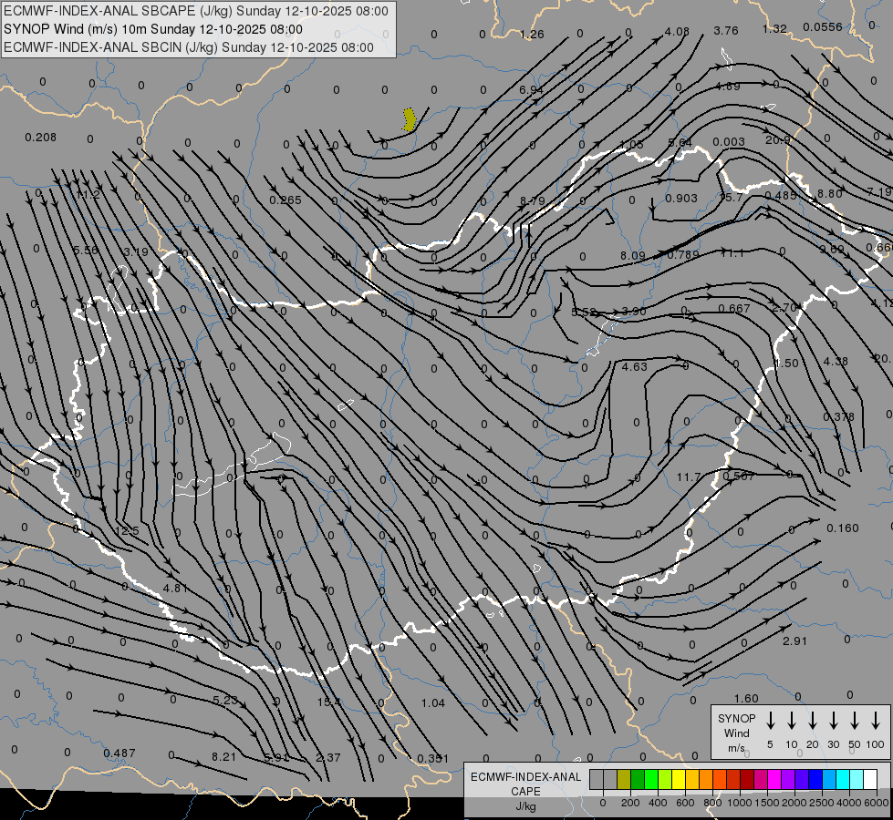Click the 4.08 value on the map
Screen dimensions: 893x820
pos(677,31)
